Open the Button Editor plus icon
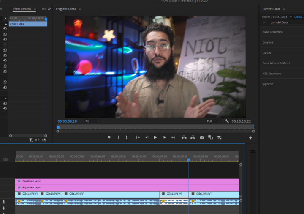 tap(250, 138)
